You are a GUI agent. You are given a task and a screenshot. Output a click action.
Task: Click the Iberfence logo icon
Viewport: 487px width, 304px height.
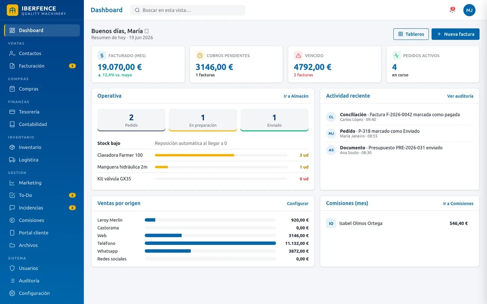12,10
